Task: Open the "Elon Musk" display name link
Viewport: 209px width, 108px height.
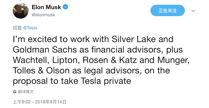Action: (47, 7)
